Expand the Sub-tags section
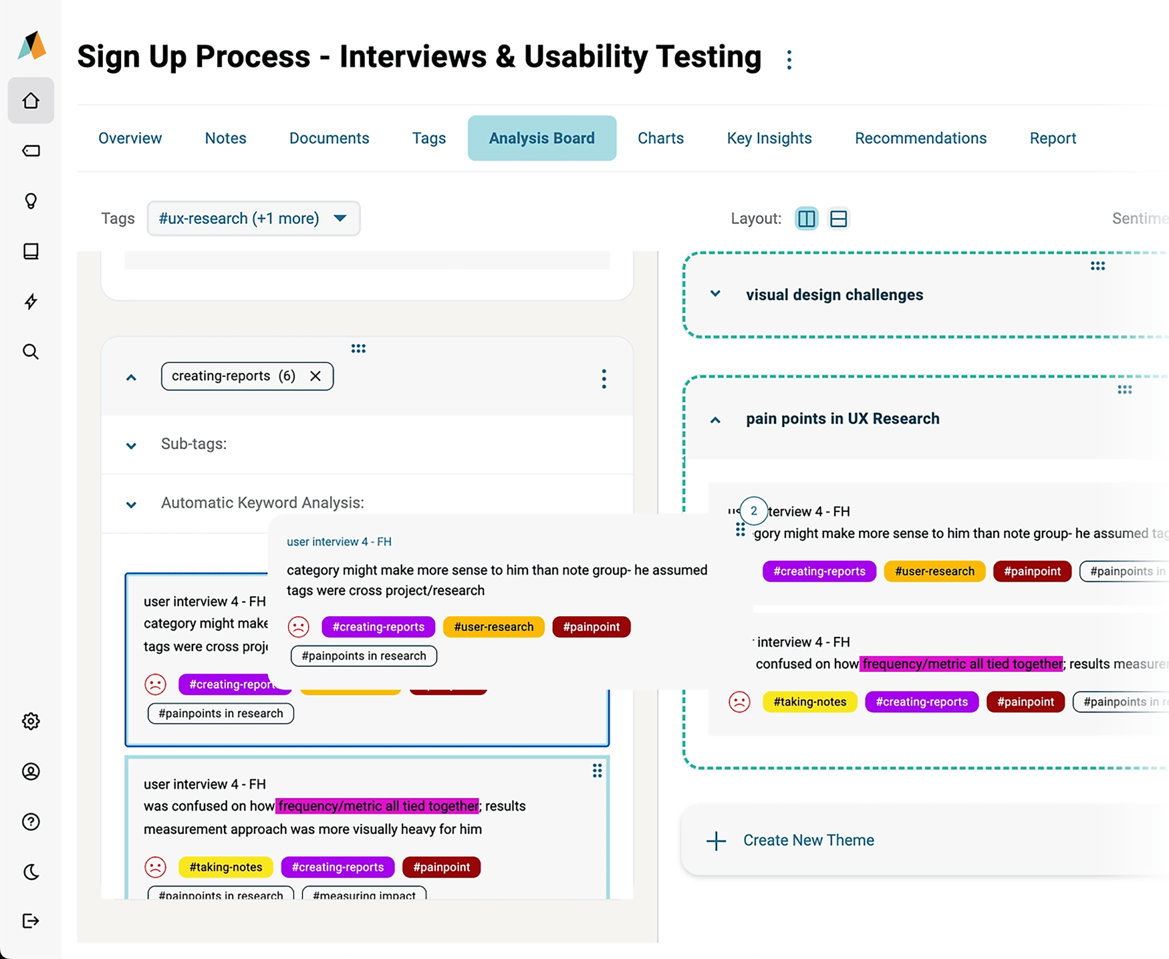The width and height of the screenshot is (1169, 959). coord(131,446)
